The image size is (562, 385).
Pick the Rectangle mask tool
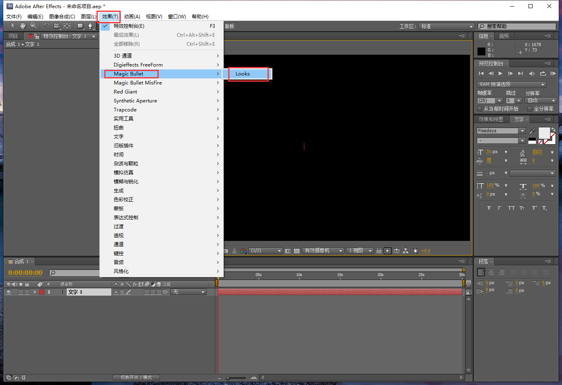coord(80,26)
